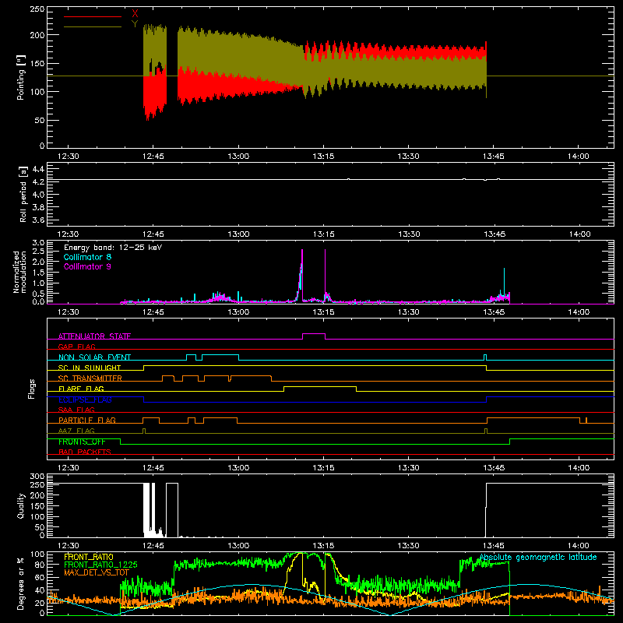Select the SC_TRANSMITTER flag label
This screenshot has width=623, height=623.
coord(90,378)
